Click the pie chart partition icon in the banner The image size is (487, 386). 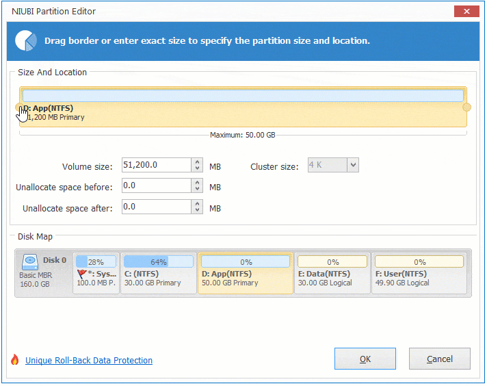[26, 40]
